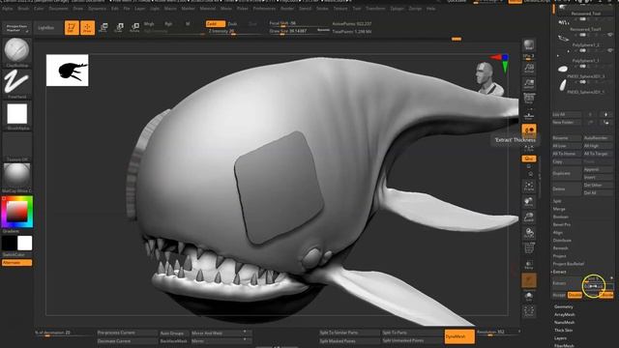Viewport: 619px width, 348px height.
Task: Expand the Layers palette
Action: (x=560, y=338)
